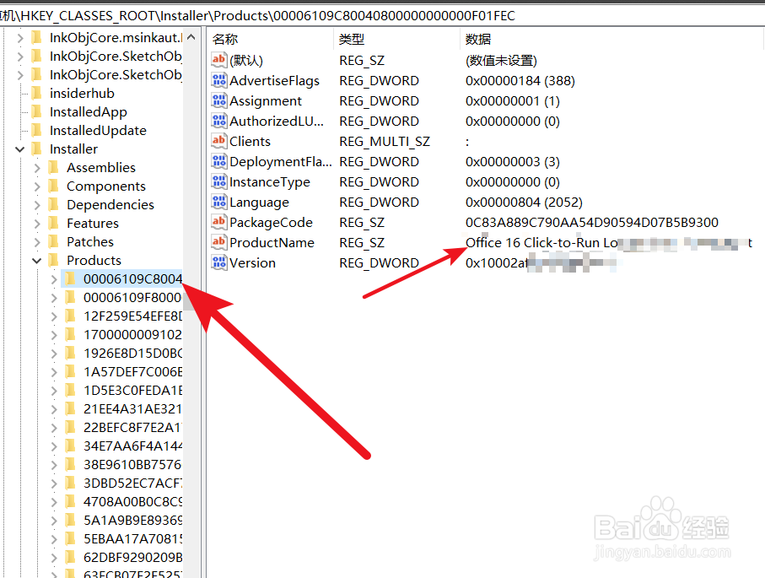Click the InstalledUpdate folder icon
The width and height of the screenshot is (765, 578).
click(x=36, y=130)
